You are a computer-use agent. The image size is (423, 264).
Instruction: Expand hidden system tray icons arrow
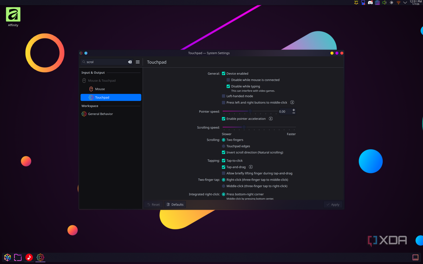[x=405, y=3]
